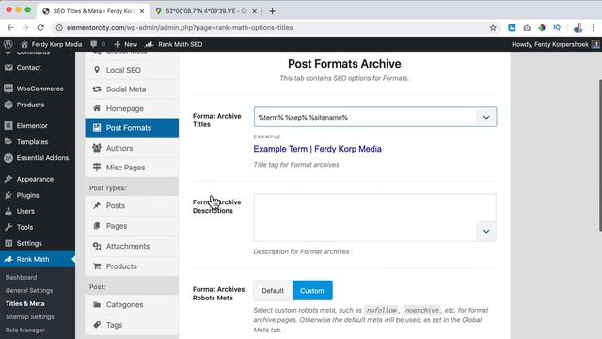The image size is (602, 339).
Task: Click the IQ extension icon
Action: click(557, 27)
